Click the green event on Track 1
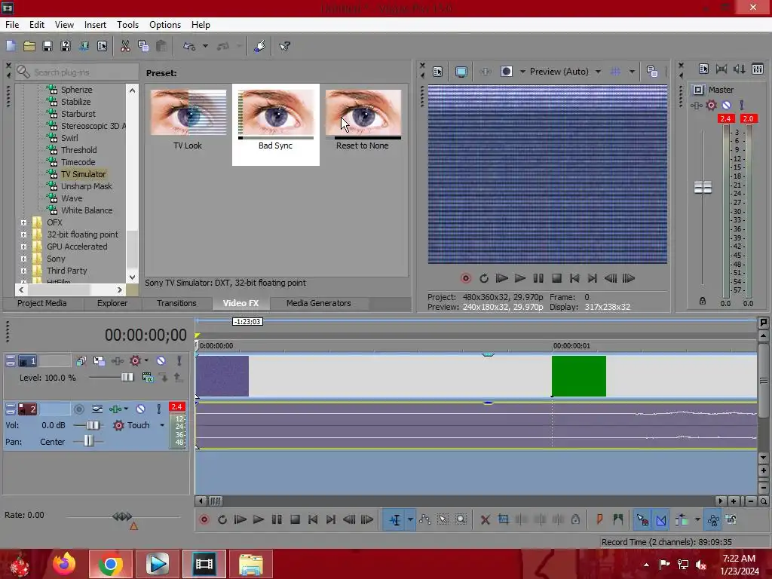Screen dimensions: 772x579 [578, 376]
